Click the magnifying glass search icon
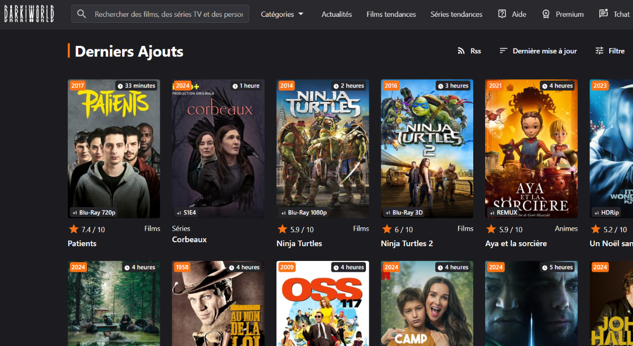The image size is (633, 346). click(82, 14)
